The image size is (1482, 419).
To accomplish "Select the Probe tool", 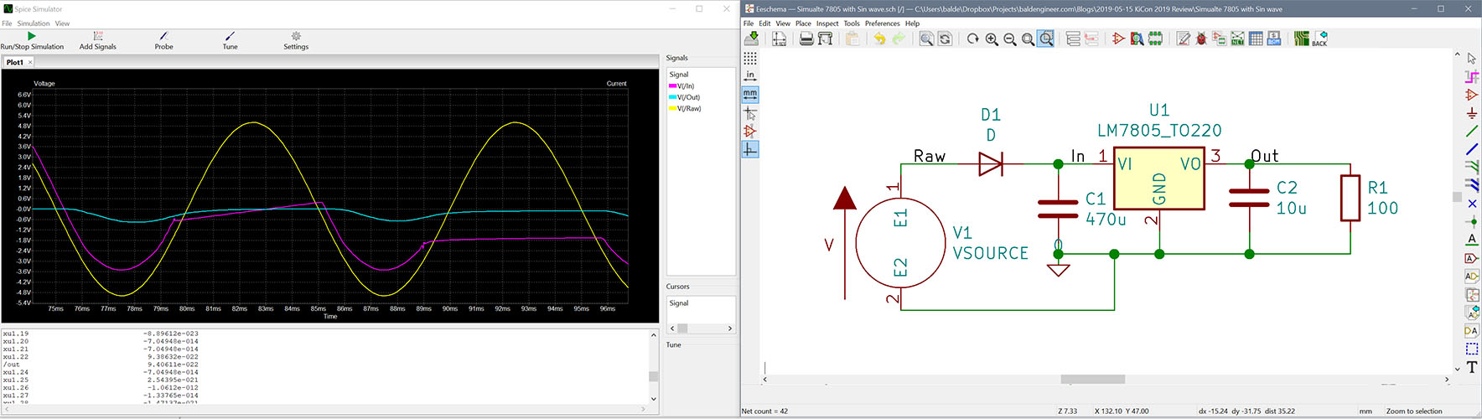I will pyautogui.click(x=163, y=41).
